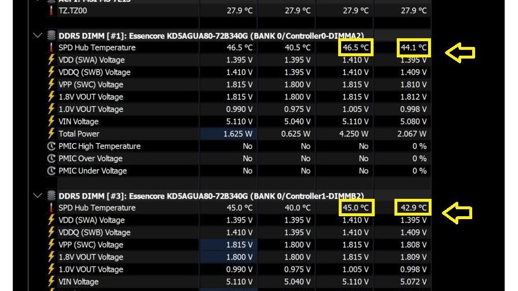Select the DDR5 DIMM [#3] Essencore header text

click(x=211, y=196)
